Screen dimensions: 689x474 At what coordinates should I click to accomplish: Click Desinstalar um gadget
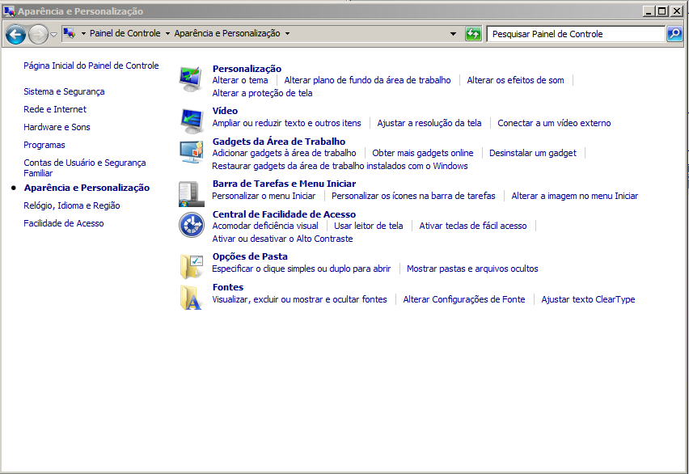pyautogui.click(x=533, y=153)
